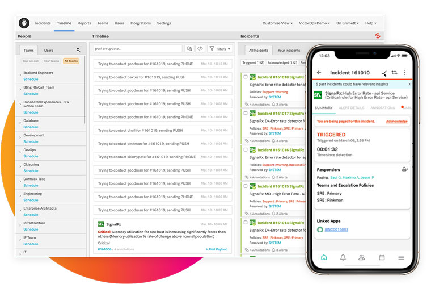Open the search icon in People panel
431x284 pixels.
tap(78, 50)
